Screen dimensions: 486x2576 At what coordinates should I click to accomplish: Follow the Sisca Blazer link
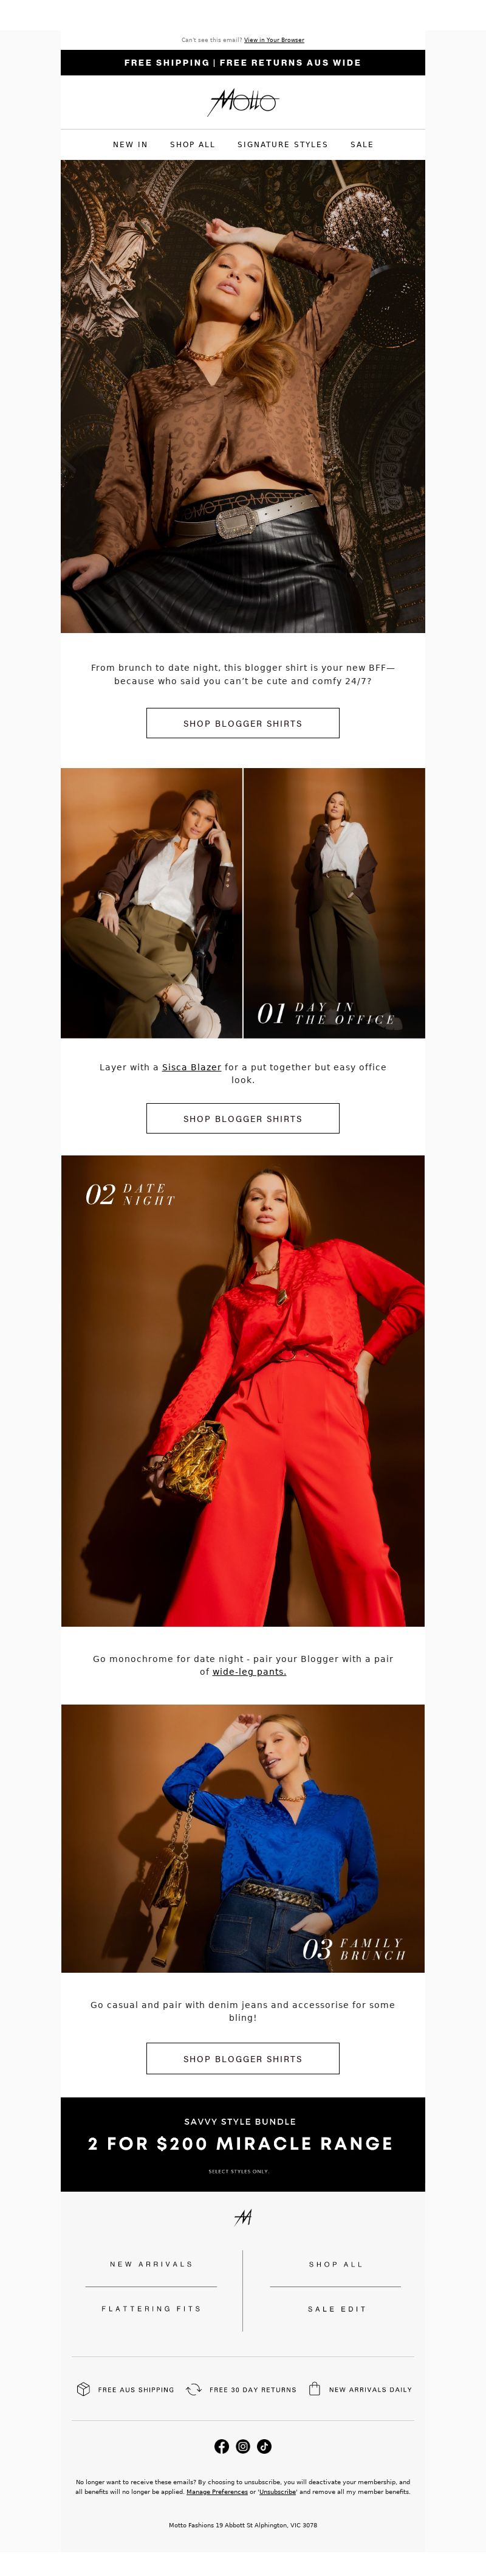coord(191,1067)
